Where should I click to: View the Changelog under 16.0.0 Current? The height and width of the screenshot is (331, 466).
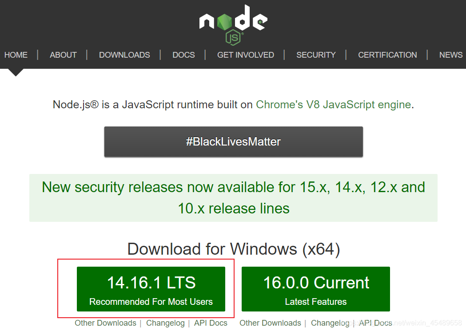pyautogui.click(x=330, y=323)
